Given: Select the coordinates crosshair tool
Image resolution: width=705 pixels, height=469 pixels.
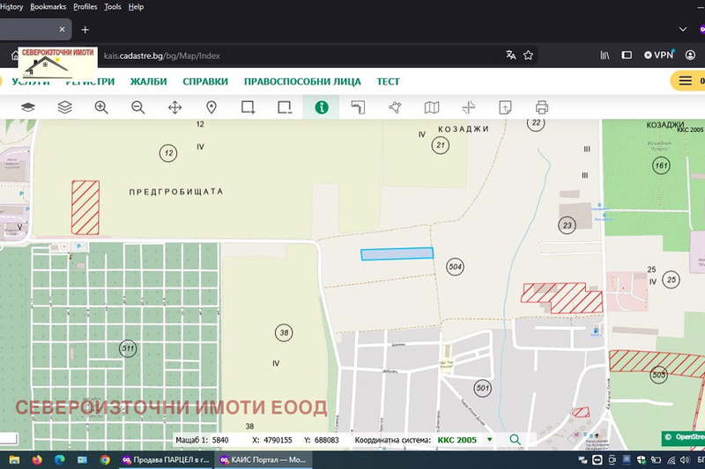Looking at the screenshot, I should click(469, 107).
